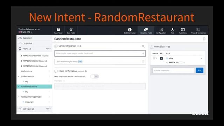Delete the 'Pick something for me' utterance
This screenshot has height=126, width=224.
(x=143, y=62)
